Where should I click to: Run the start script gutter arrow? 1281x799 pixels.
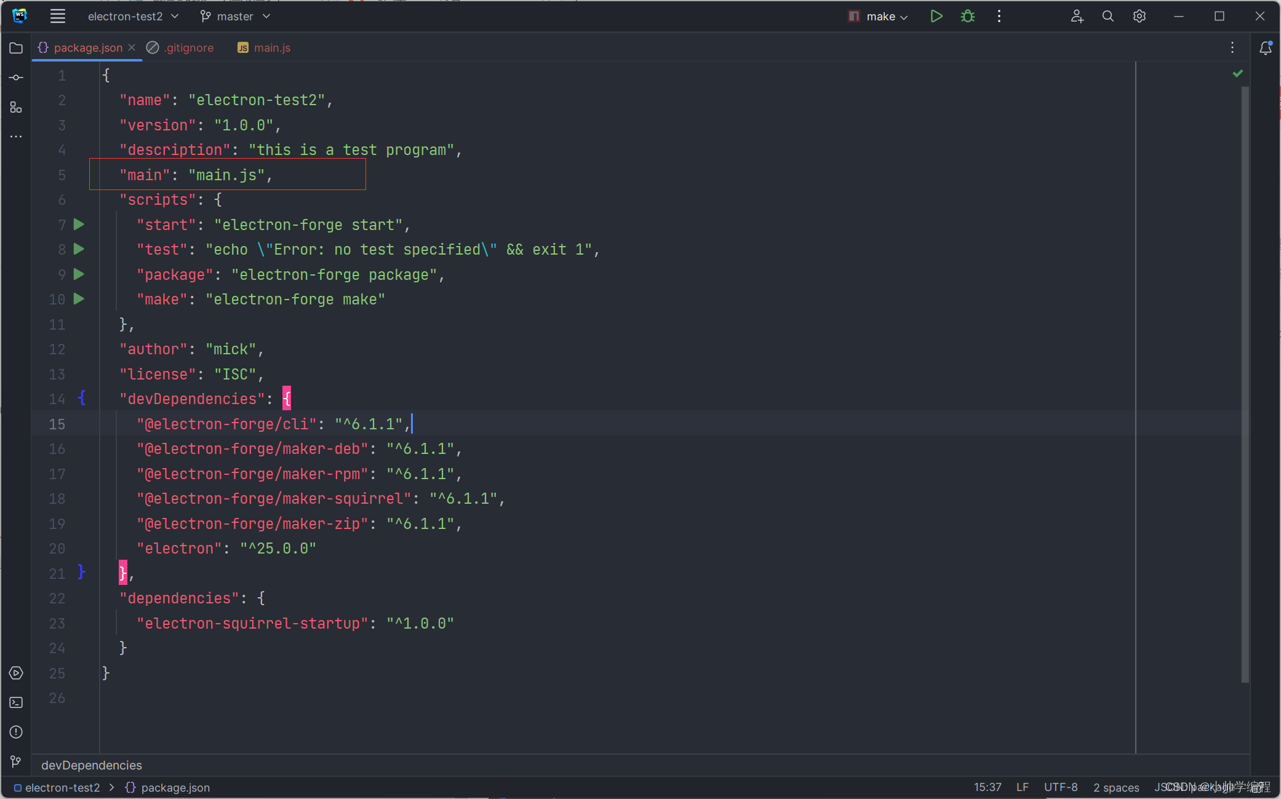pos(79,225)
